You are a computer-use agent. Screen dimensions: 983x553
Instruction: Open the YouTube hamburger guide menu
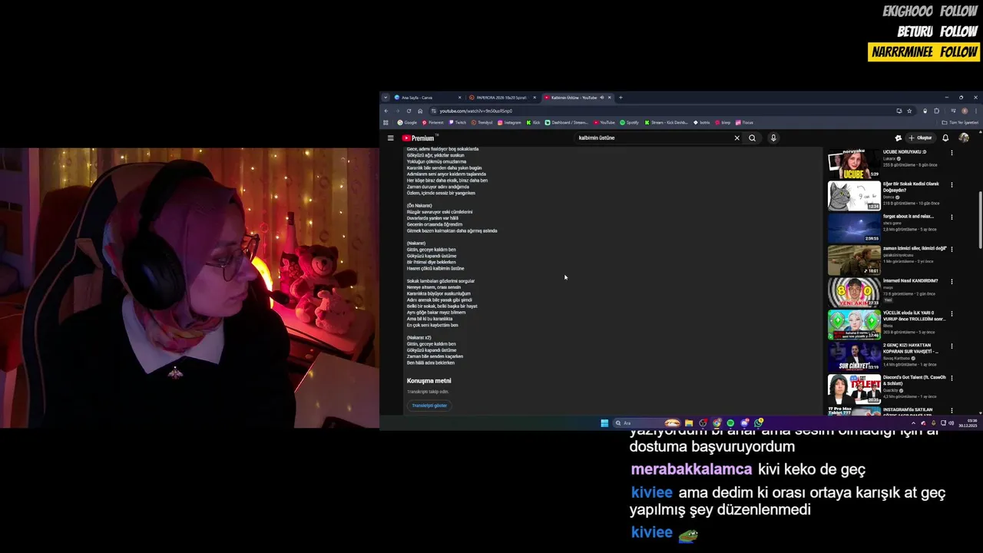point(390,138)
